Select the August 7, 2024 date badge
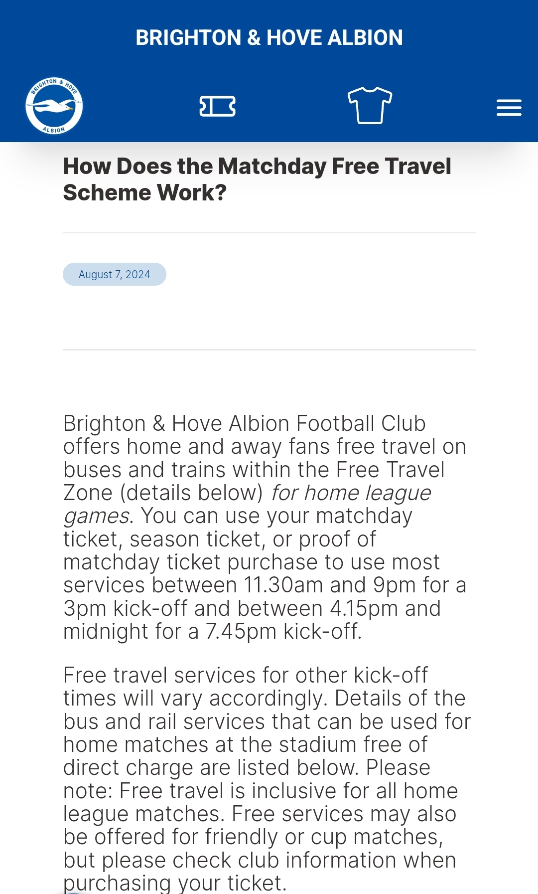Viewport: 538px width, 894px height. 115,274
